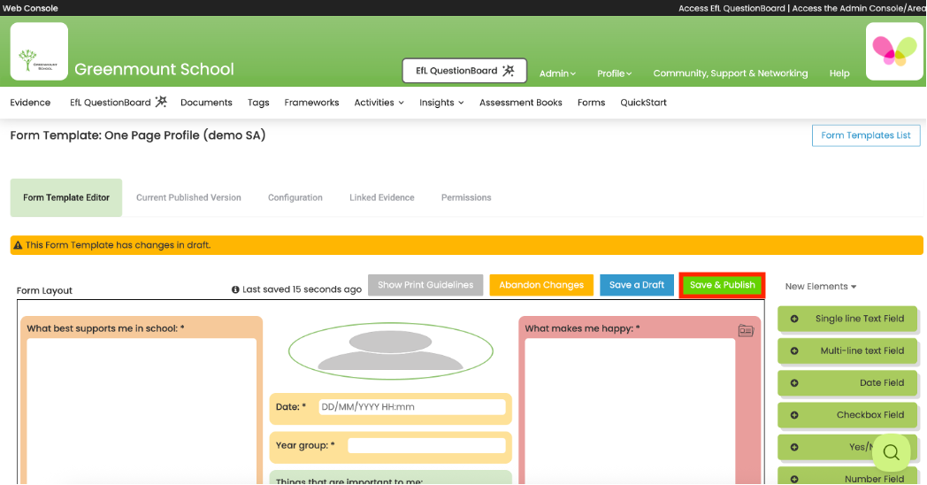Go to Documents
Screen dimensions: 927x485
click(x=206, y=103)
